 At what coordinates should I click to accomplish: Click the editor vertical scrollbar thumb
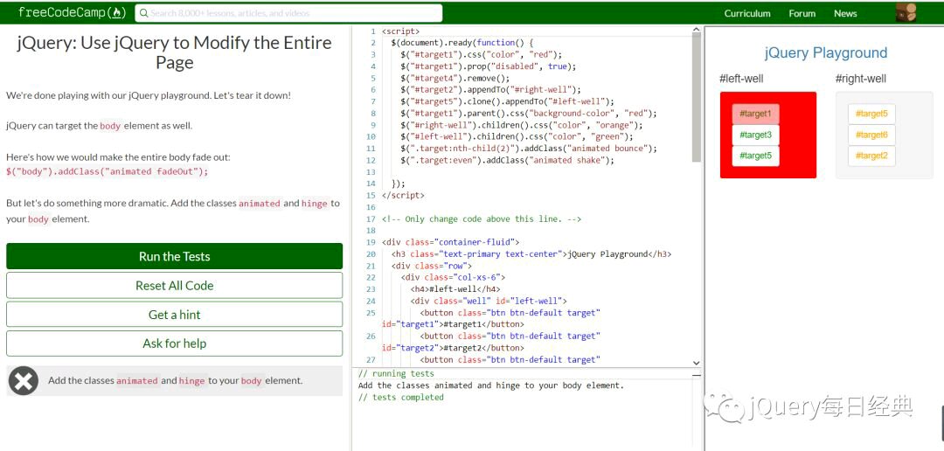click(697, 98)
